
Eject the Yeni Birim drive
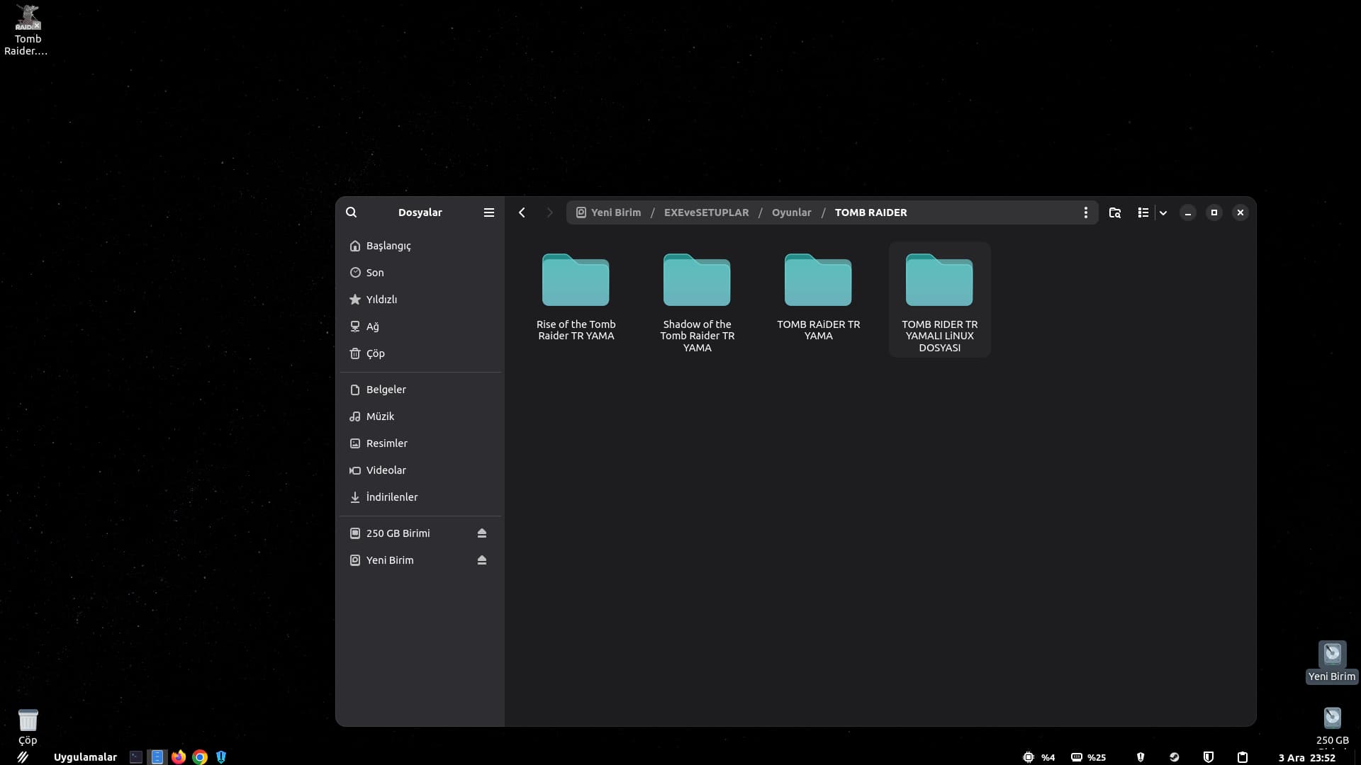point(482,560)
